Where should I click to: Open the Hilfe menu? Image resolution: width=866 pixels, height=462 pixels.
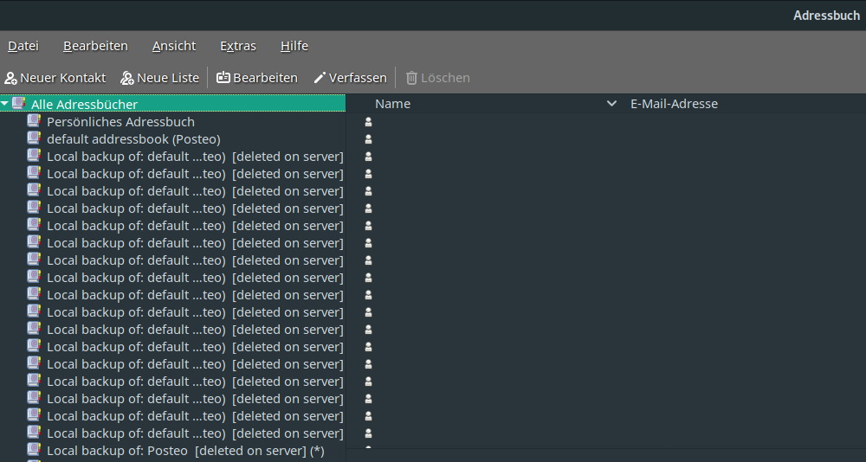click(x=294, y=46)
